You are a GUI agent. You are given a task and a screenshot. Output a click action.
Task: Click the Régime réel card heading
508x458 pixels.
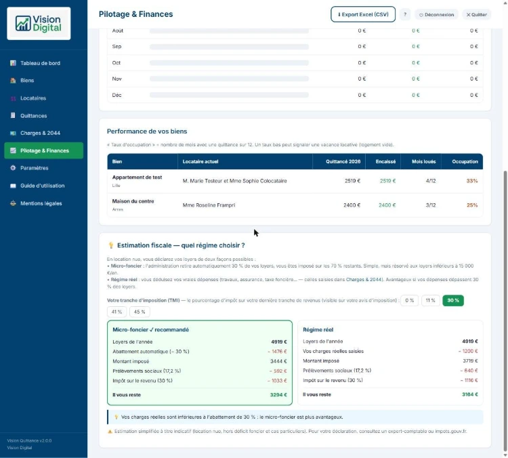[318, 330]
